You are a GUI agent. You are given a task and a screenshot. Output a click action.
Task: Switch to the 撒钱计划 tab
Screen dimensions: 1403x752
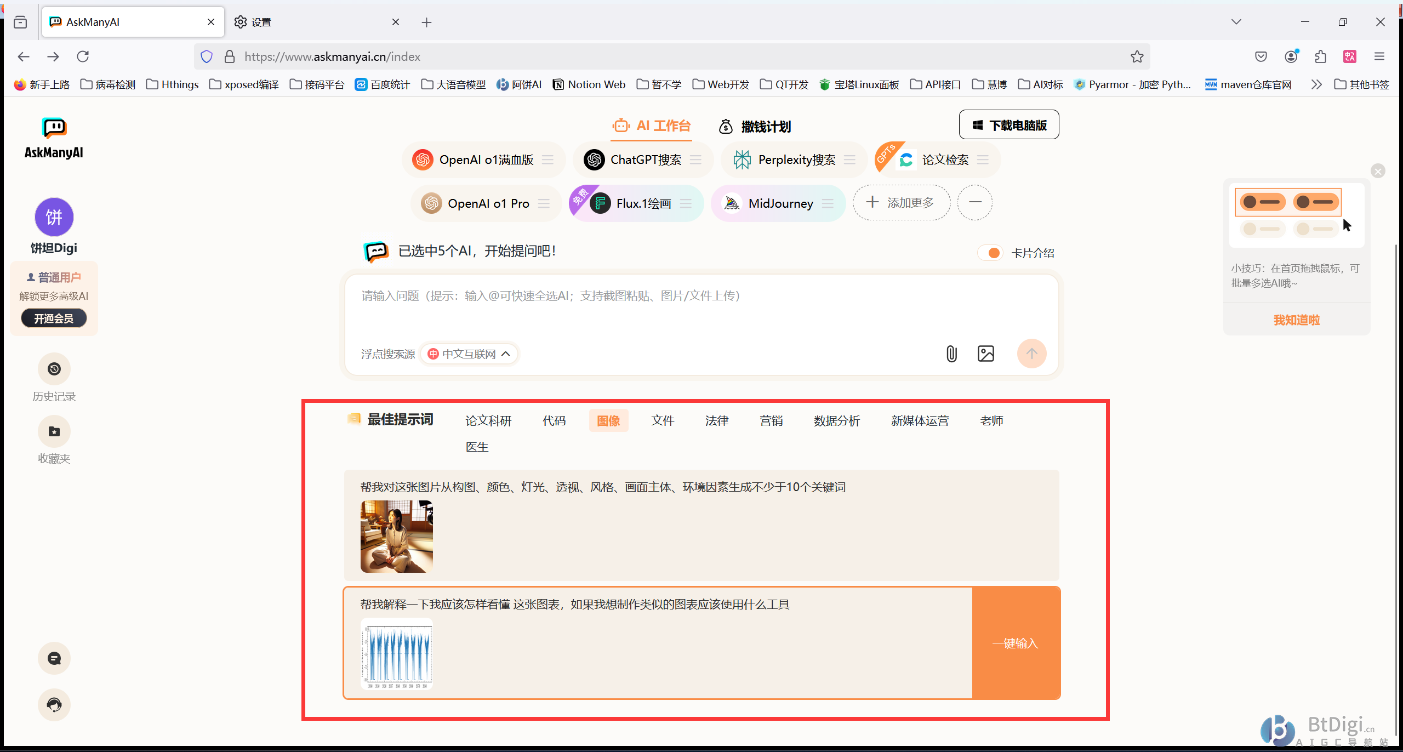pos(755,127)
